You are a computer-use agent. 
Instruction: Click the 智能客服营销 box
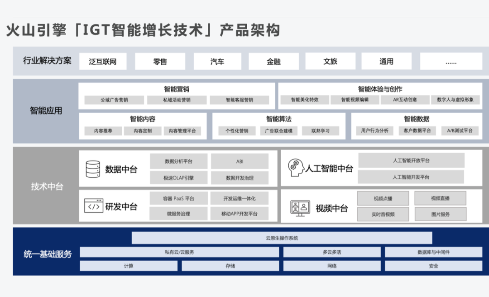(240, 100)
